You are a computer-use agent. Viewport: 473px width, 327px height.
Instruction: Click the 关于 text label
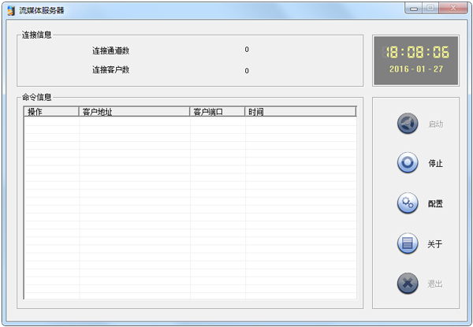[x=435, y=244]
